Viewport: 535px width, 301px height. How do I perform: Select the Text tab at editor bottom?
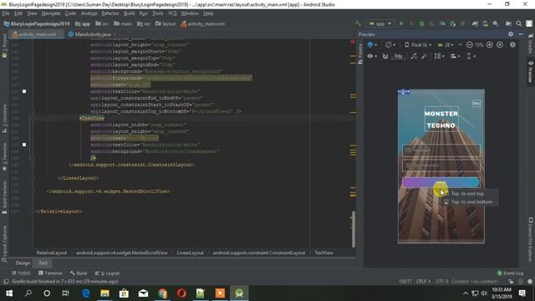point(43,263)
